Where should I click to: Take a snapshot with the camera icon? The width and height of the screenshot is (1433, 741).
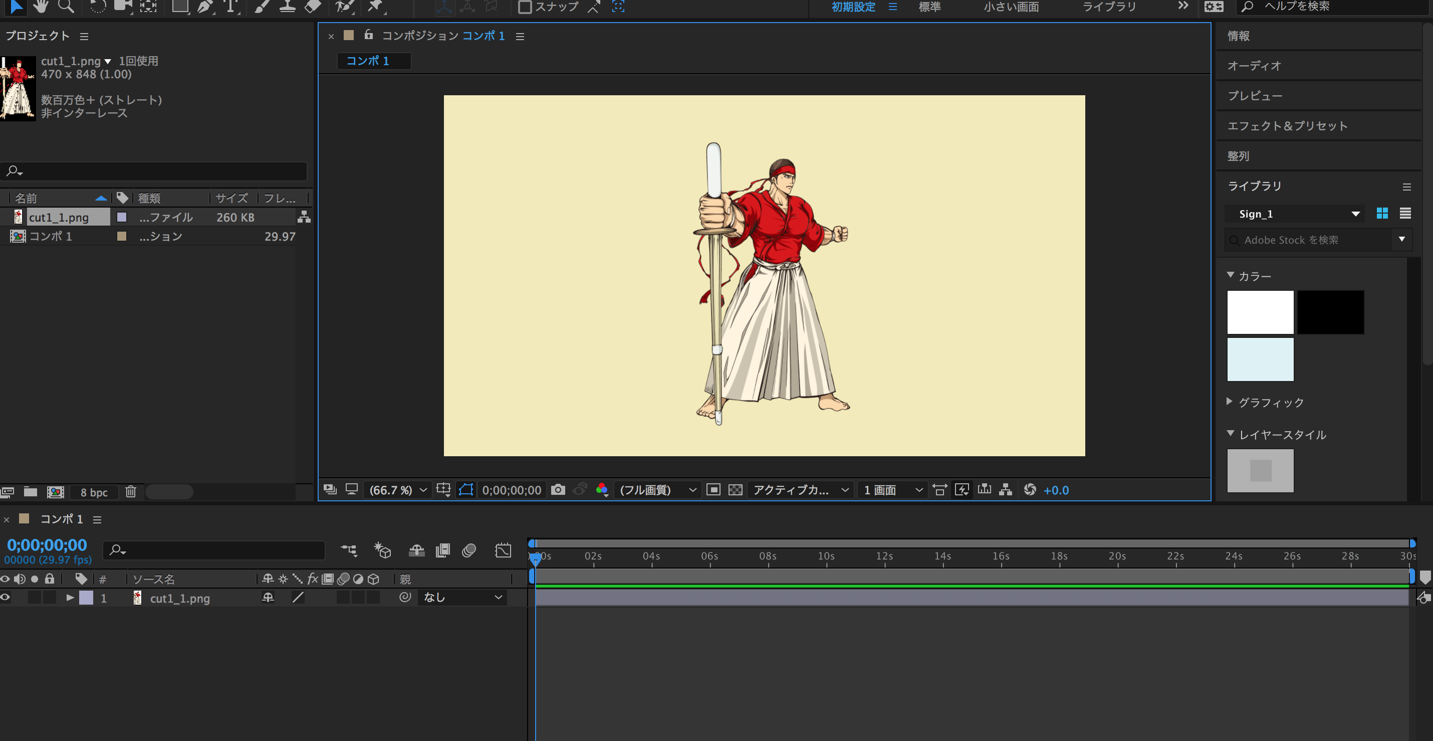[x=558, y=489]
